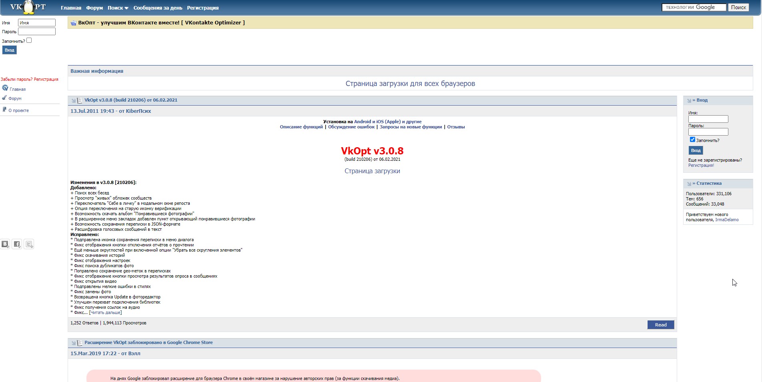Open the Описание функций link
This screenshot has width=762, height=382.
tap(301, 127)
